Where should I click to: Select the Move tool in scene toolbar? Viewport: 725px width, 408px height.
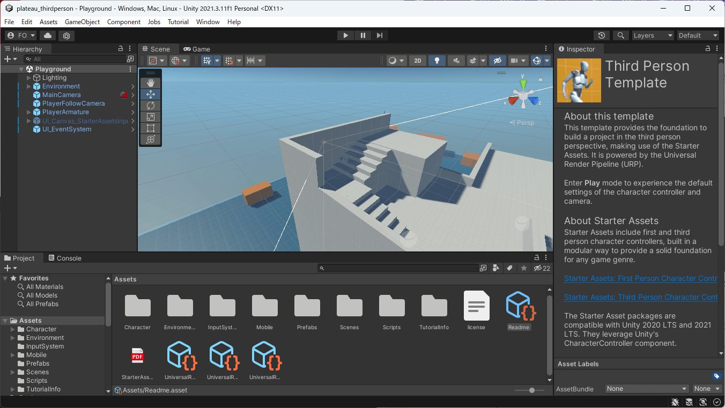click(150, 94)
